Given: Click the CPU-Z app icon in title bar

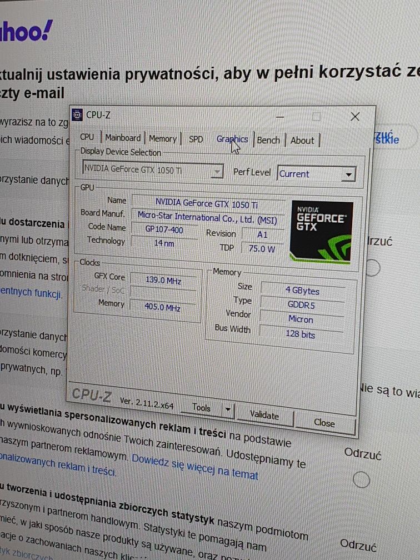Looking at the screenshot, I should pyautogui.click(x=77, y=114).
